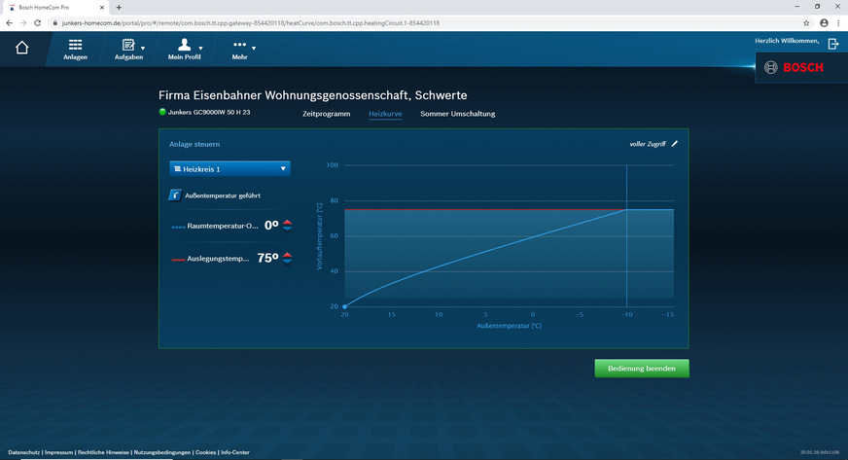
Task: Open the Aufgaben task list icon
Action: tap(128, 45)
